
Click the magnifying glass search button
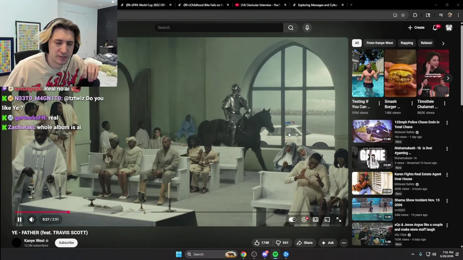point(291,27)
